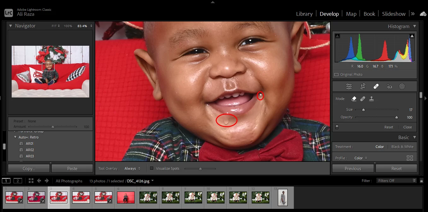
Task: Open the Library module
Action: pos(304,14)
